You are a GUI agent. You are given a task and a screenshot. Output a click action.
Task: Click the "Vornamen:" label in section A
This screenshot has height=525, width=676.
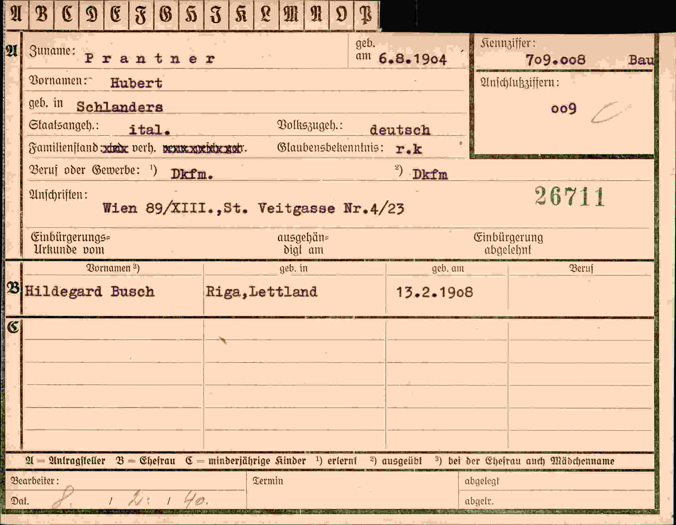click(x=58, y=80)
